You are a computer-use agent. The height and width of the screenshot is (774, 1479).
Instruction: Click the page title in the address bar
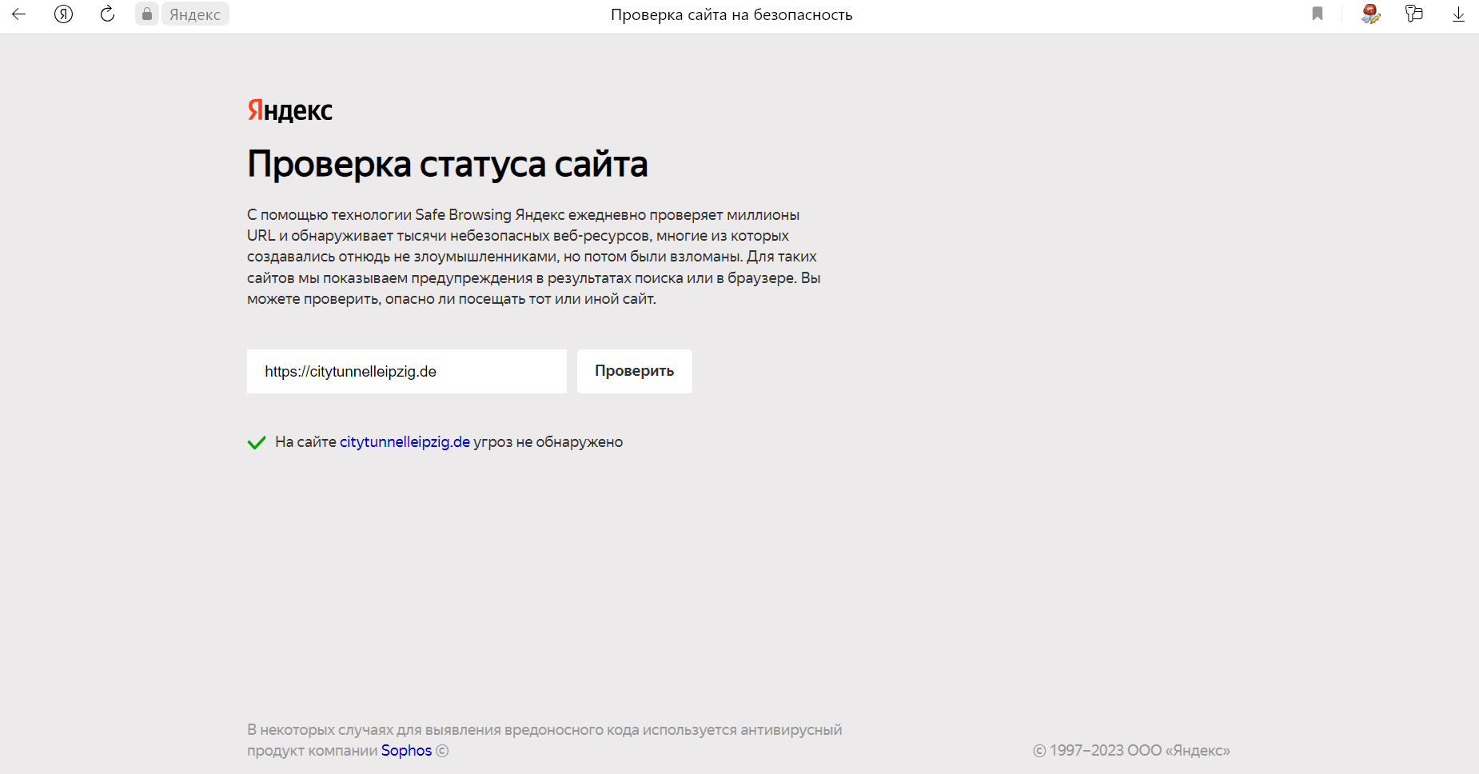731,14
